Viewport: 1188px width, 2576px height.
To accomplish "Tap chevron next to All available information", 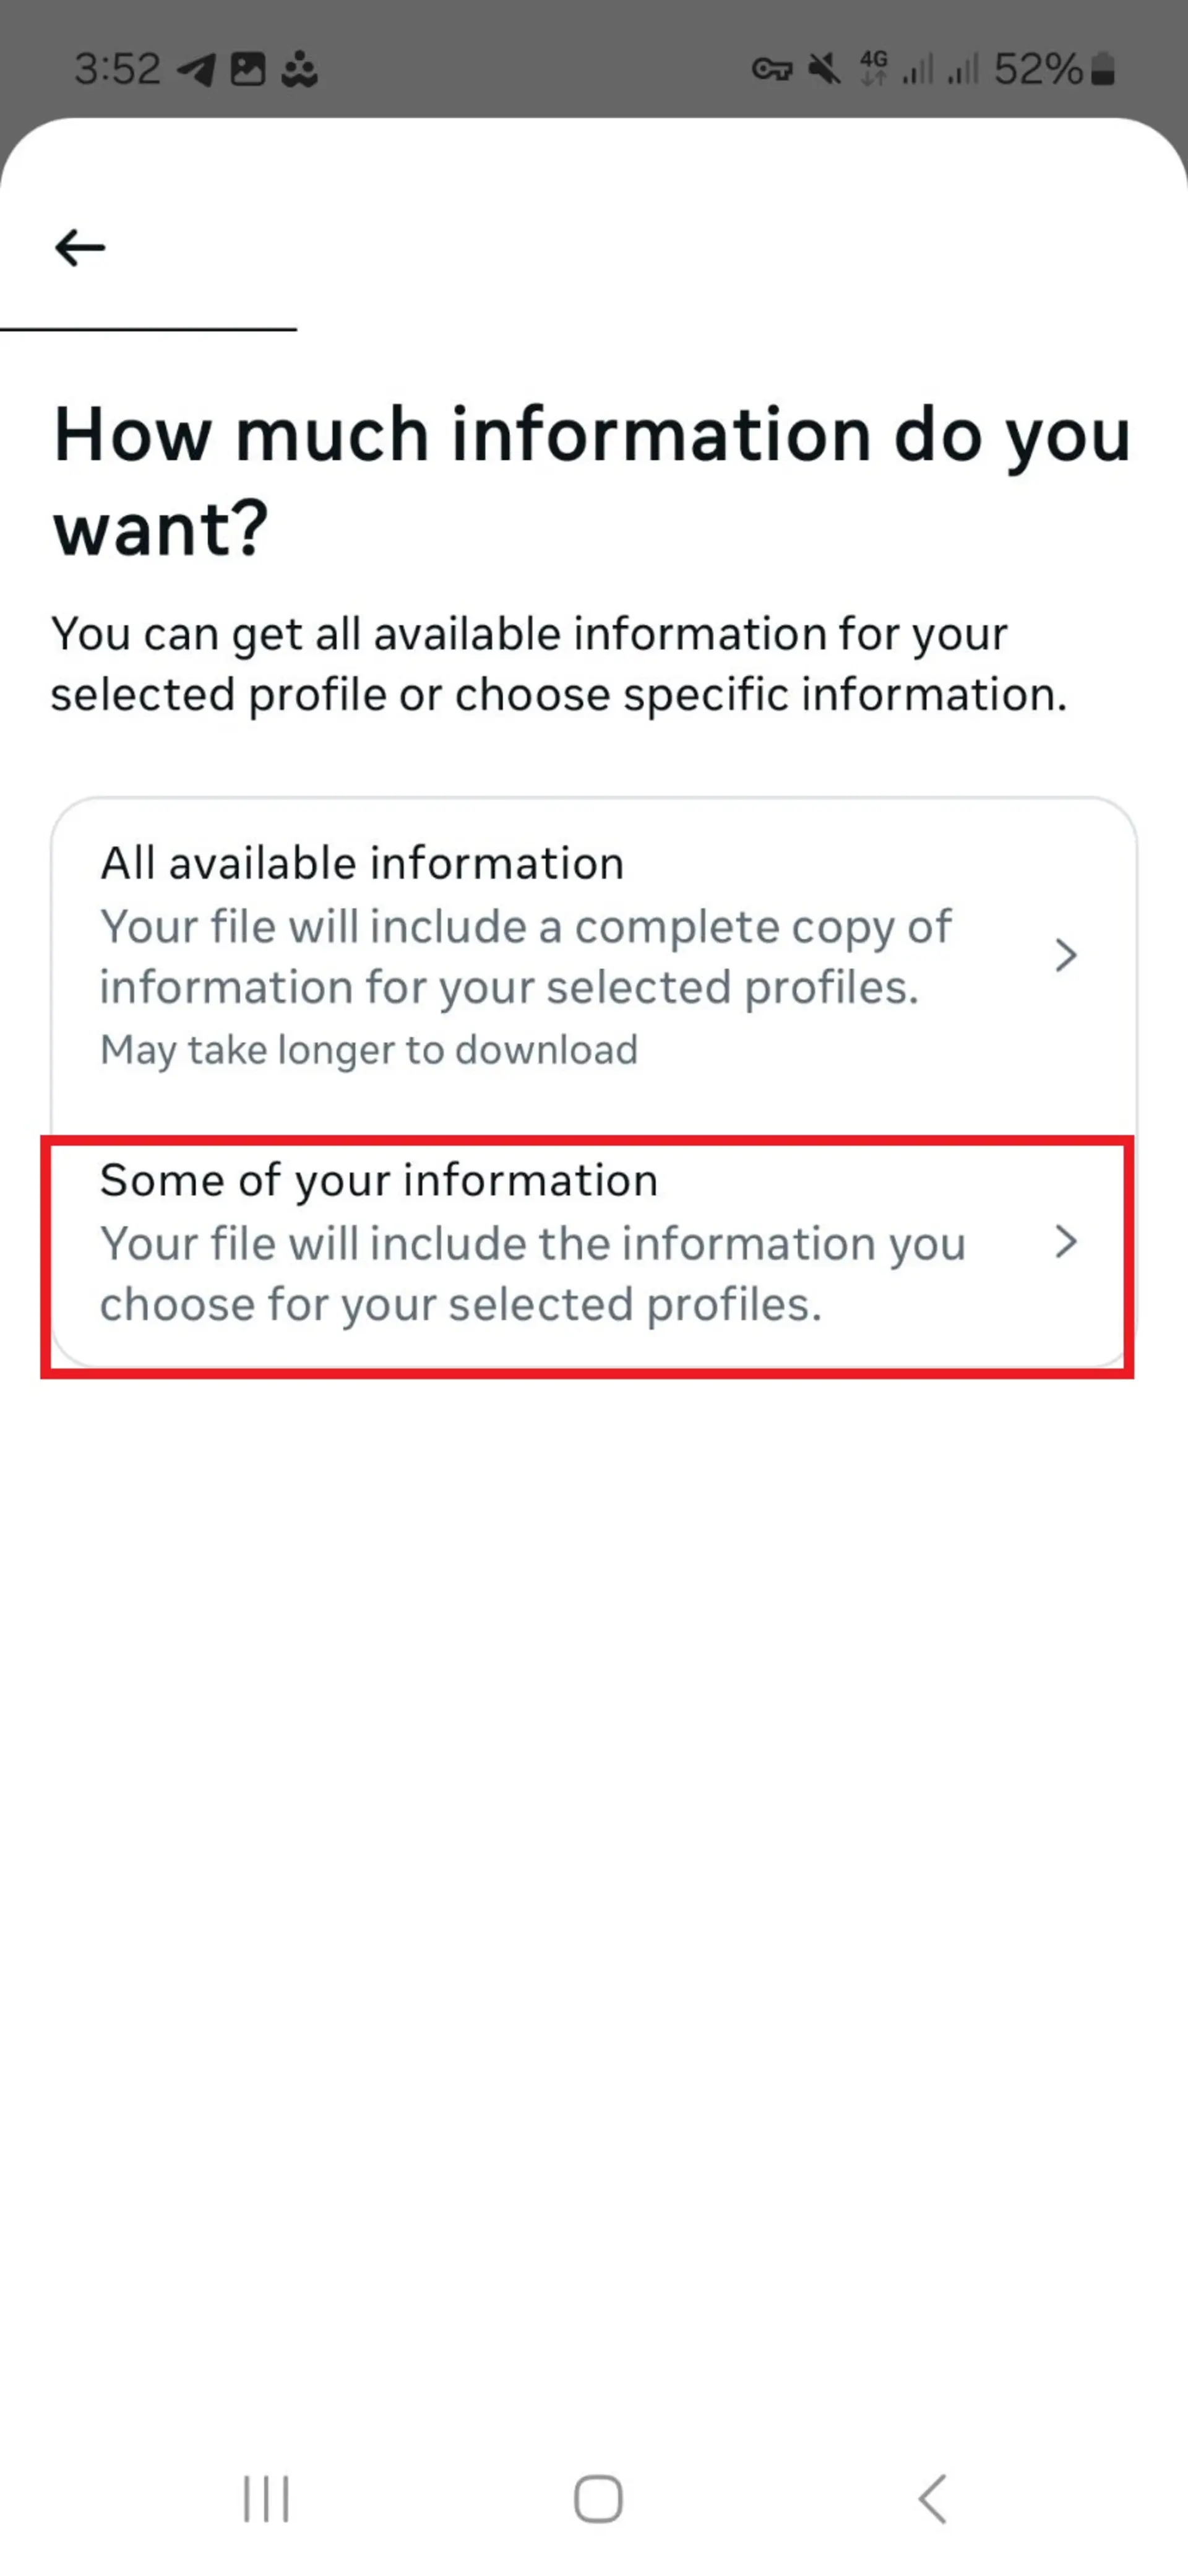I will [x=1066, y=955].
